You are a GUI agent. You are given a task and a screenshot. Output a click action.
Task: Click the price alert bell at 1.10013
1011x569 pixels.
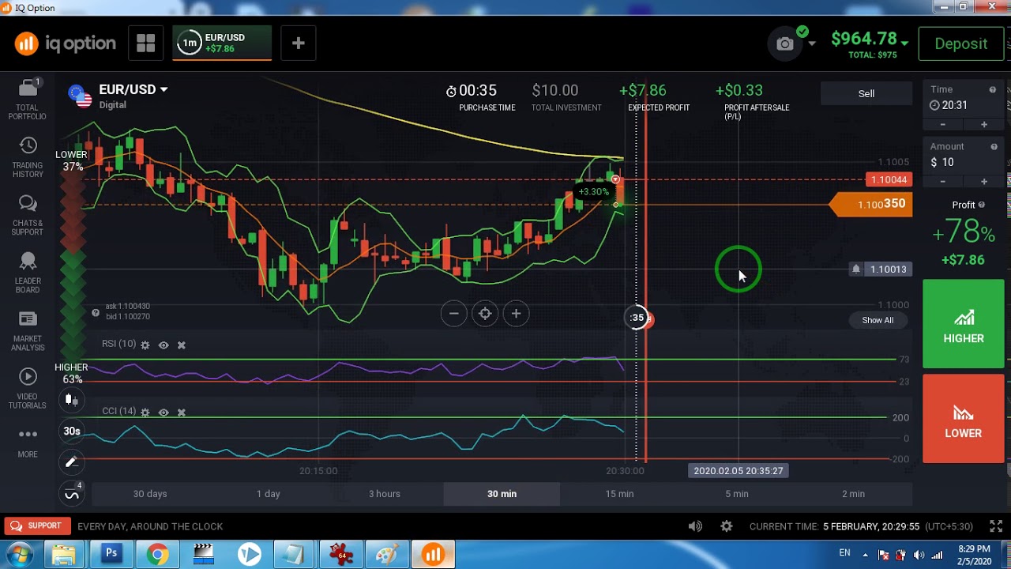(x=855, y=269)
